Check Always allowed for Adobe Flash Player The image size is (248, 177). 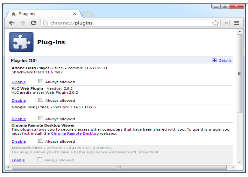pos(40,82)
